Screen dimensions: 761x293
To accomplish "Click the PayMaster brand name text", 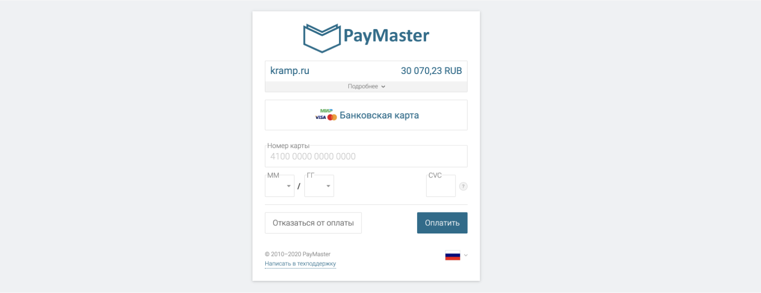I will pyautogui.click(x=386, y=35).
